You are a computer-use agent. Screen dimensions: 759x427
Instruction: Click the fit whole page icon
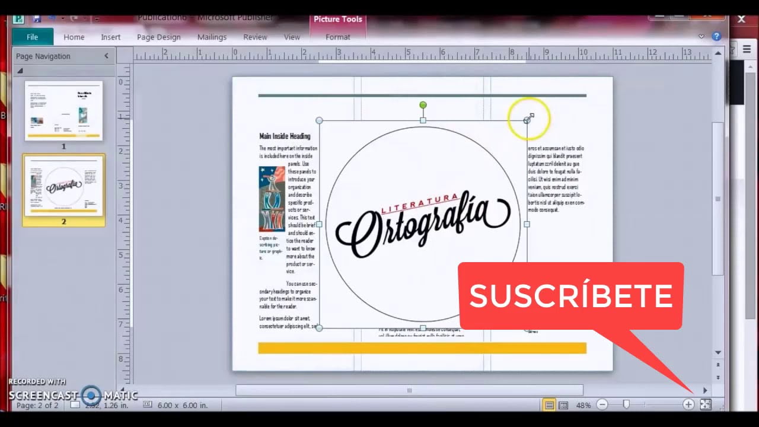coord(705,404)
